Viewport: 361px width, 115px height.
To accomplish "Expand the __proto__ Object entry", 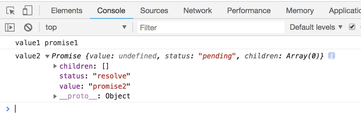I will 55,96.
